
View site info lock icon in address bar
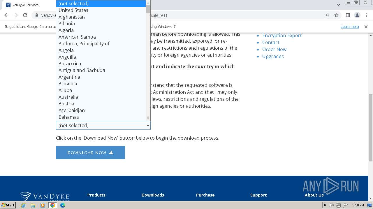click(x=37, y=15)
